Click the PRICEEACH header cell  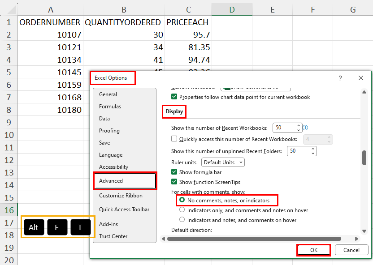point(188,22)
